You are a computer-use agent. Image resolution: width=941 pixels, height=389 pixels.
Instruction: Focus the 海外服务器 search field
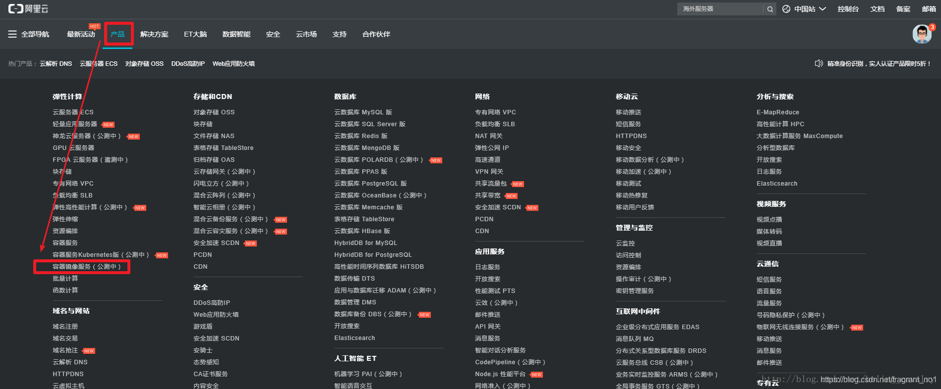click(720, 9)
